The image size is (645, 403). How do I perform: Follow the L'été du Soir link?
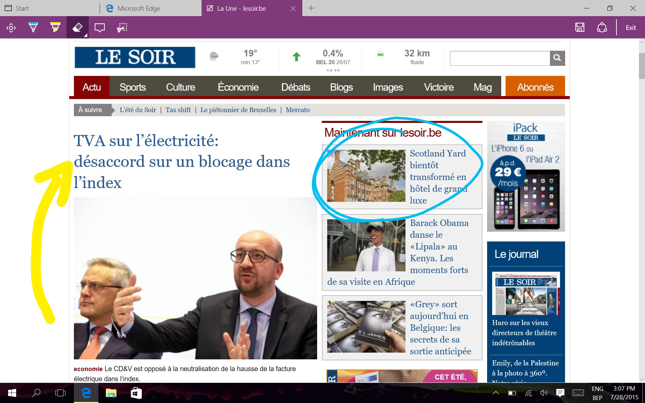(x=138, y=110)
